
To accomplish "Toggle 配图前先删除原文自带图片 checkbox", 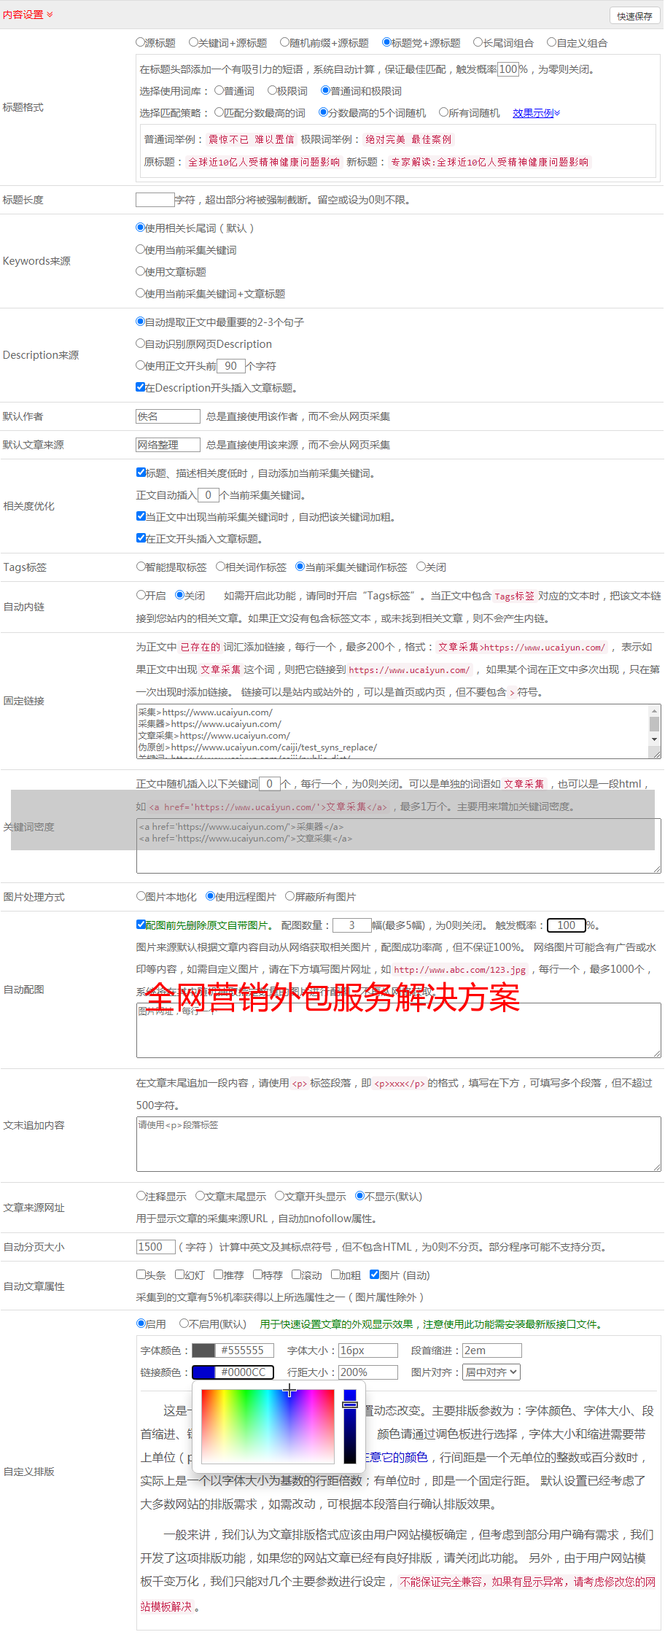I will pos(141,925).
